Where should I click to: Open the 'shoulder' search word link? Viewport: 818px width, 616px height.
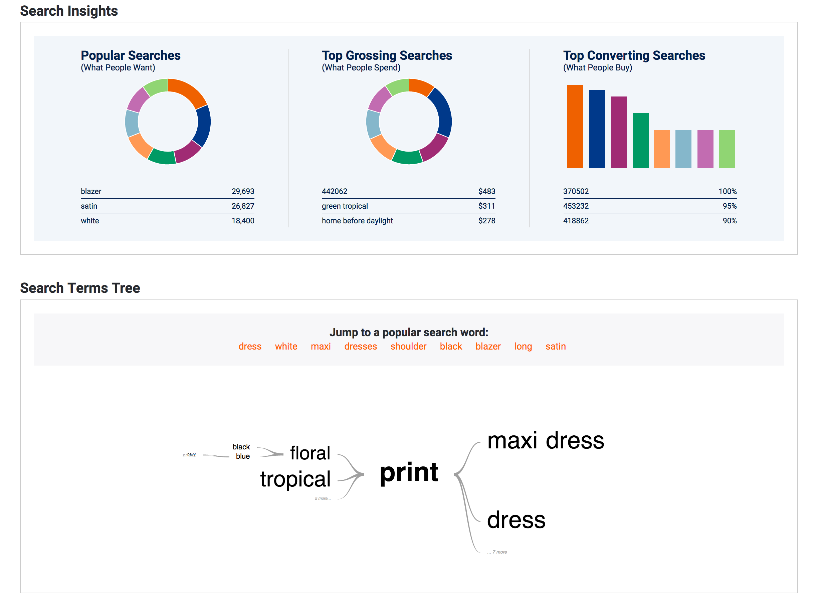click(x=408, y=347)
